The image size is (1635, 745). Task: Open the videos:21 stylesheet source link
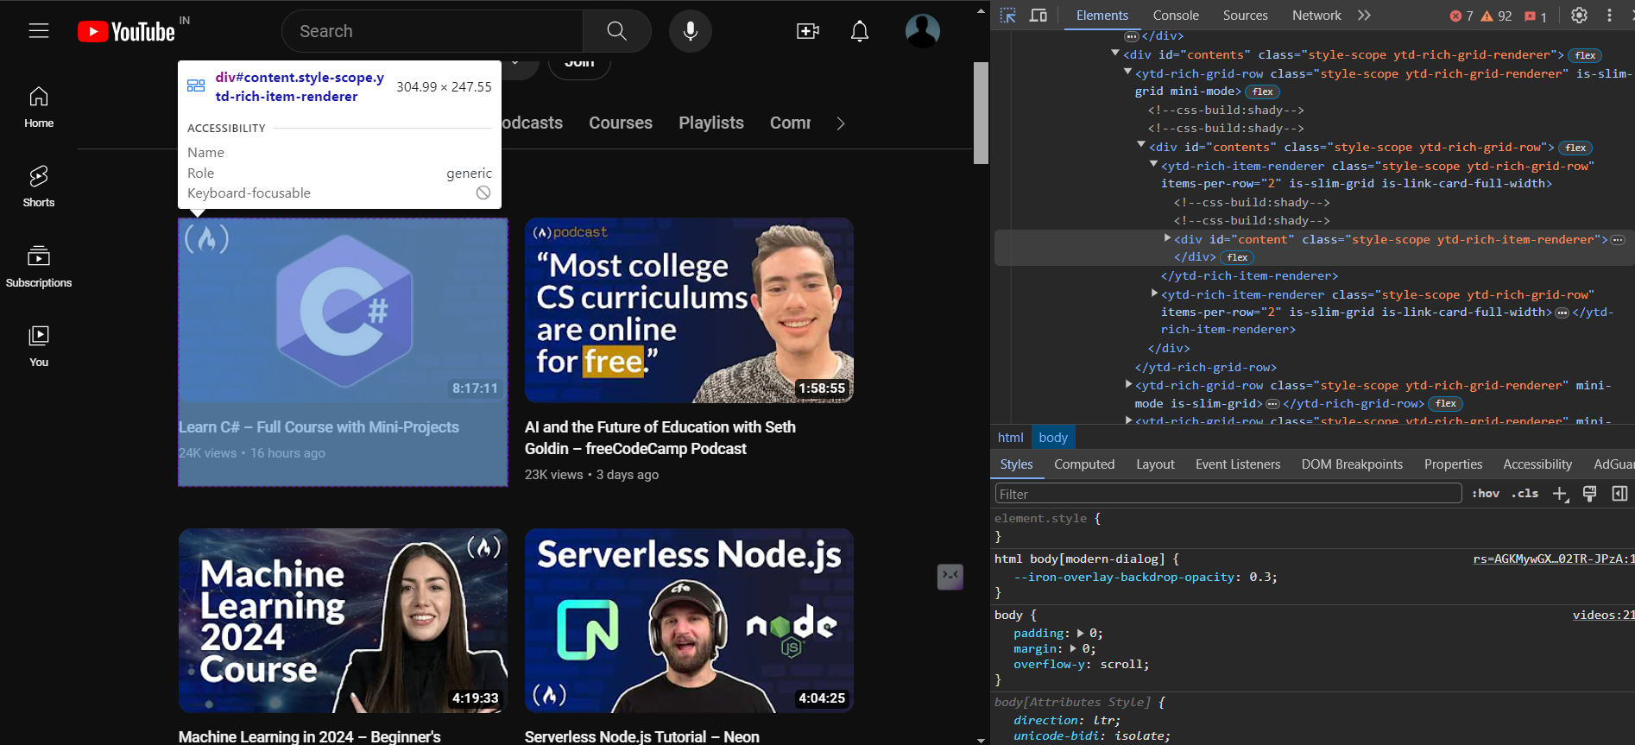pyautogui.click(x=1603, y=616)
